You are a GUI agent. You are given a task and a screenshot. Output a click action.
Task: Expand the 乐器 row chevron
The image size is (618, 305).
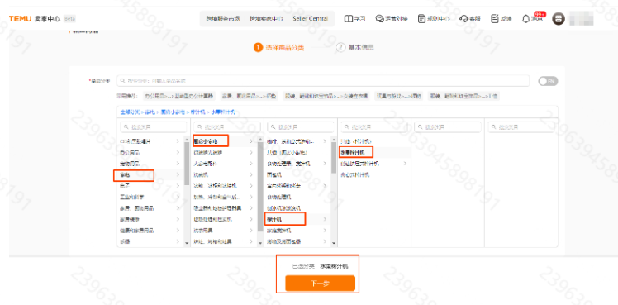(178, 241)
